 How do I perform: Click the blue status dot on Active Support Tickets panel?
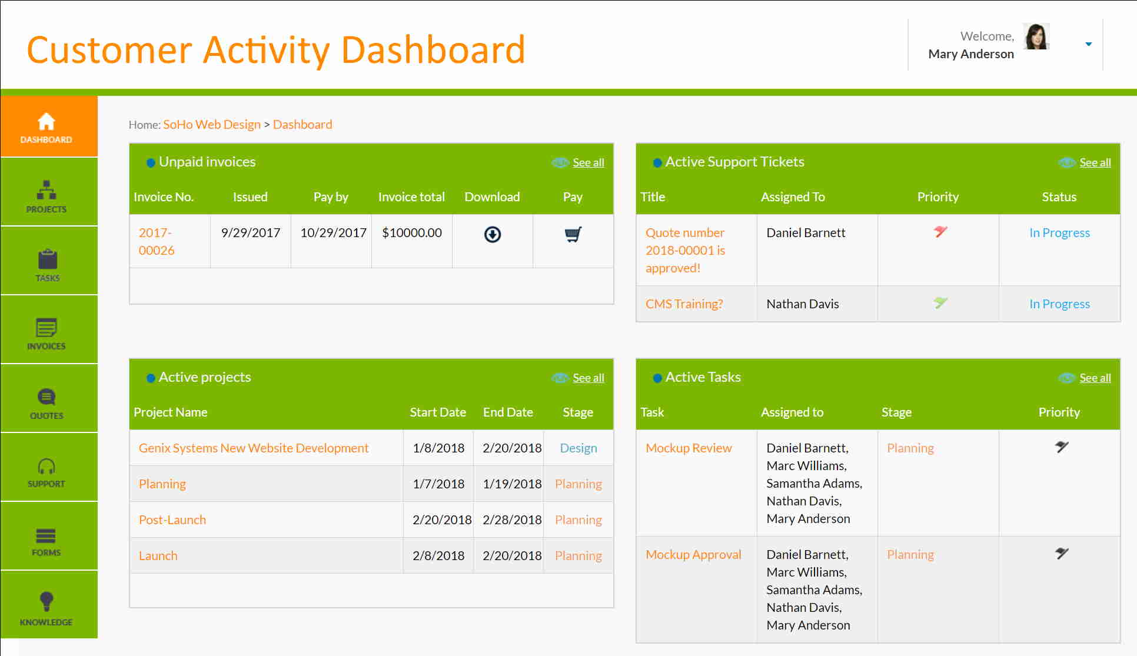656,163
